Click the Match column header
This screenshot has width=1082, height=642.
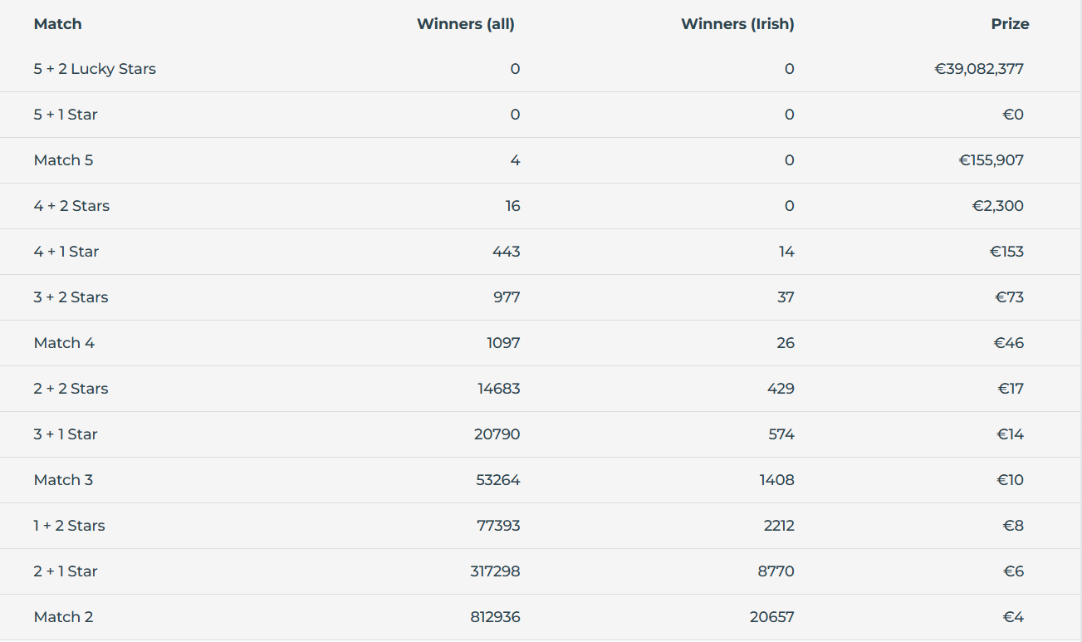[57, 24]
